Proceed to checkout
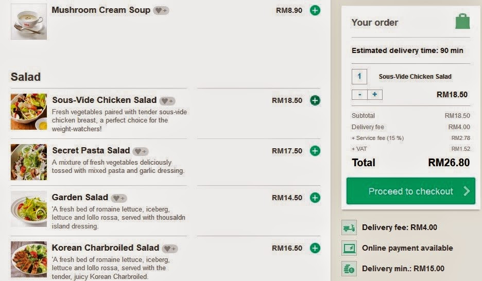 410,191
